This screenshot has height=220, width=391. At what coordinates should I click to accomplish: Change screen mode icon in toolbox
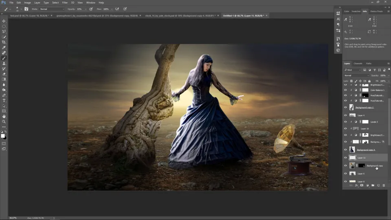point(4,149)
